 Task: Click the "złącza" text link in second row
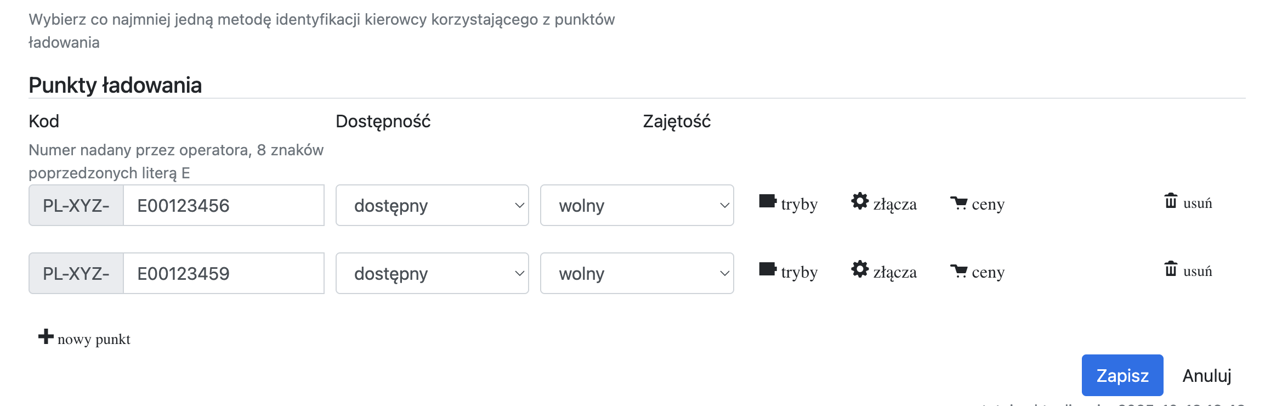click(x=895, y=272)
